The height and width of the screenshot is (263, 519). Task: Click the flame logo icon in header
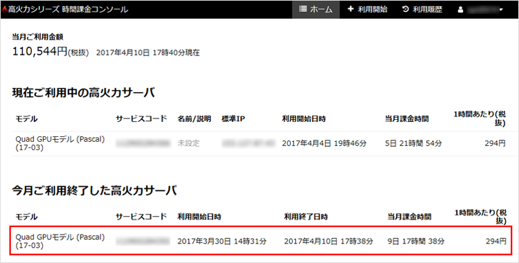tap(5, 10)
